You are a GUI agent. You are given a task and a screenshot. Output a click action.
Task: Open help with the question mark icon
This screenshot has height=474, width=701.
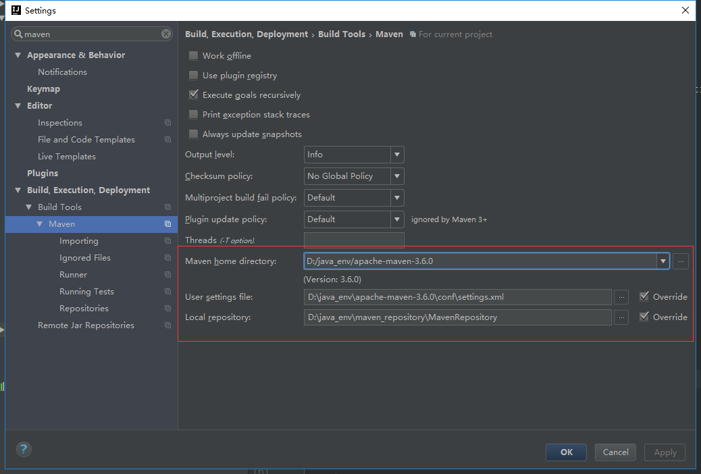pyautogui.click(x=24, y=449)
